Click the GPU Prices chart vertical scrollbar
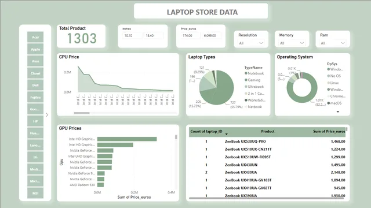 176,137
